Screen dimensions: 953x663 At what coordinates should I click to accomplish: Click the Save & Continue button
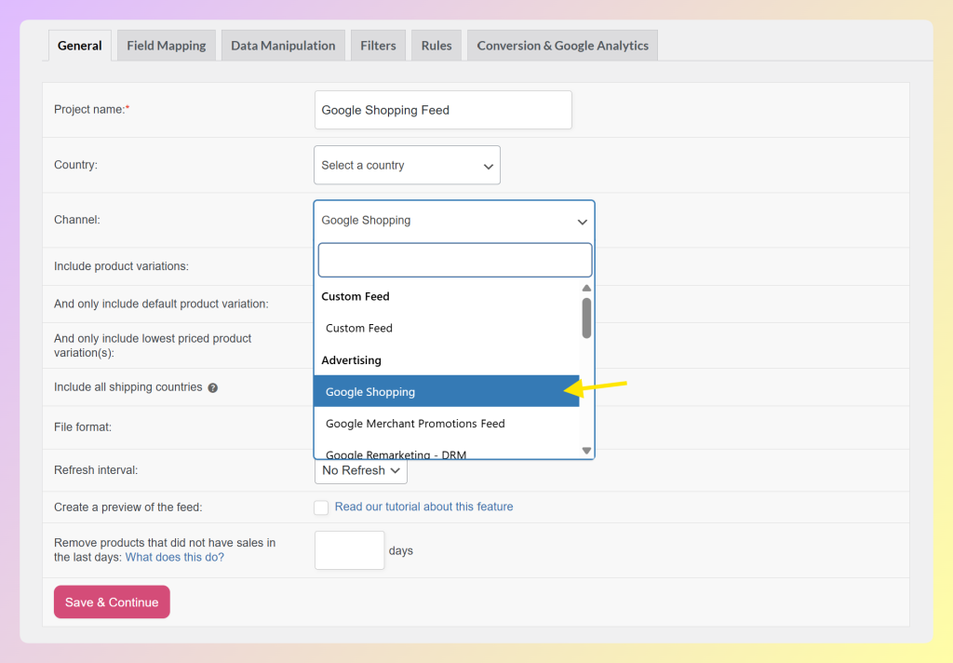coord(112,602)
